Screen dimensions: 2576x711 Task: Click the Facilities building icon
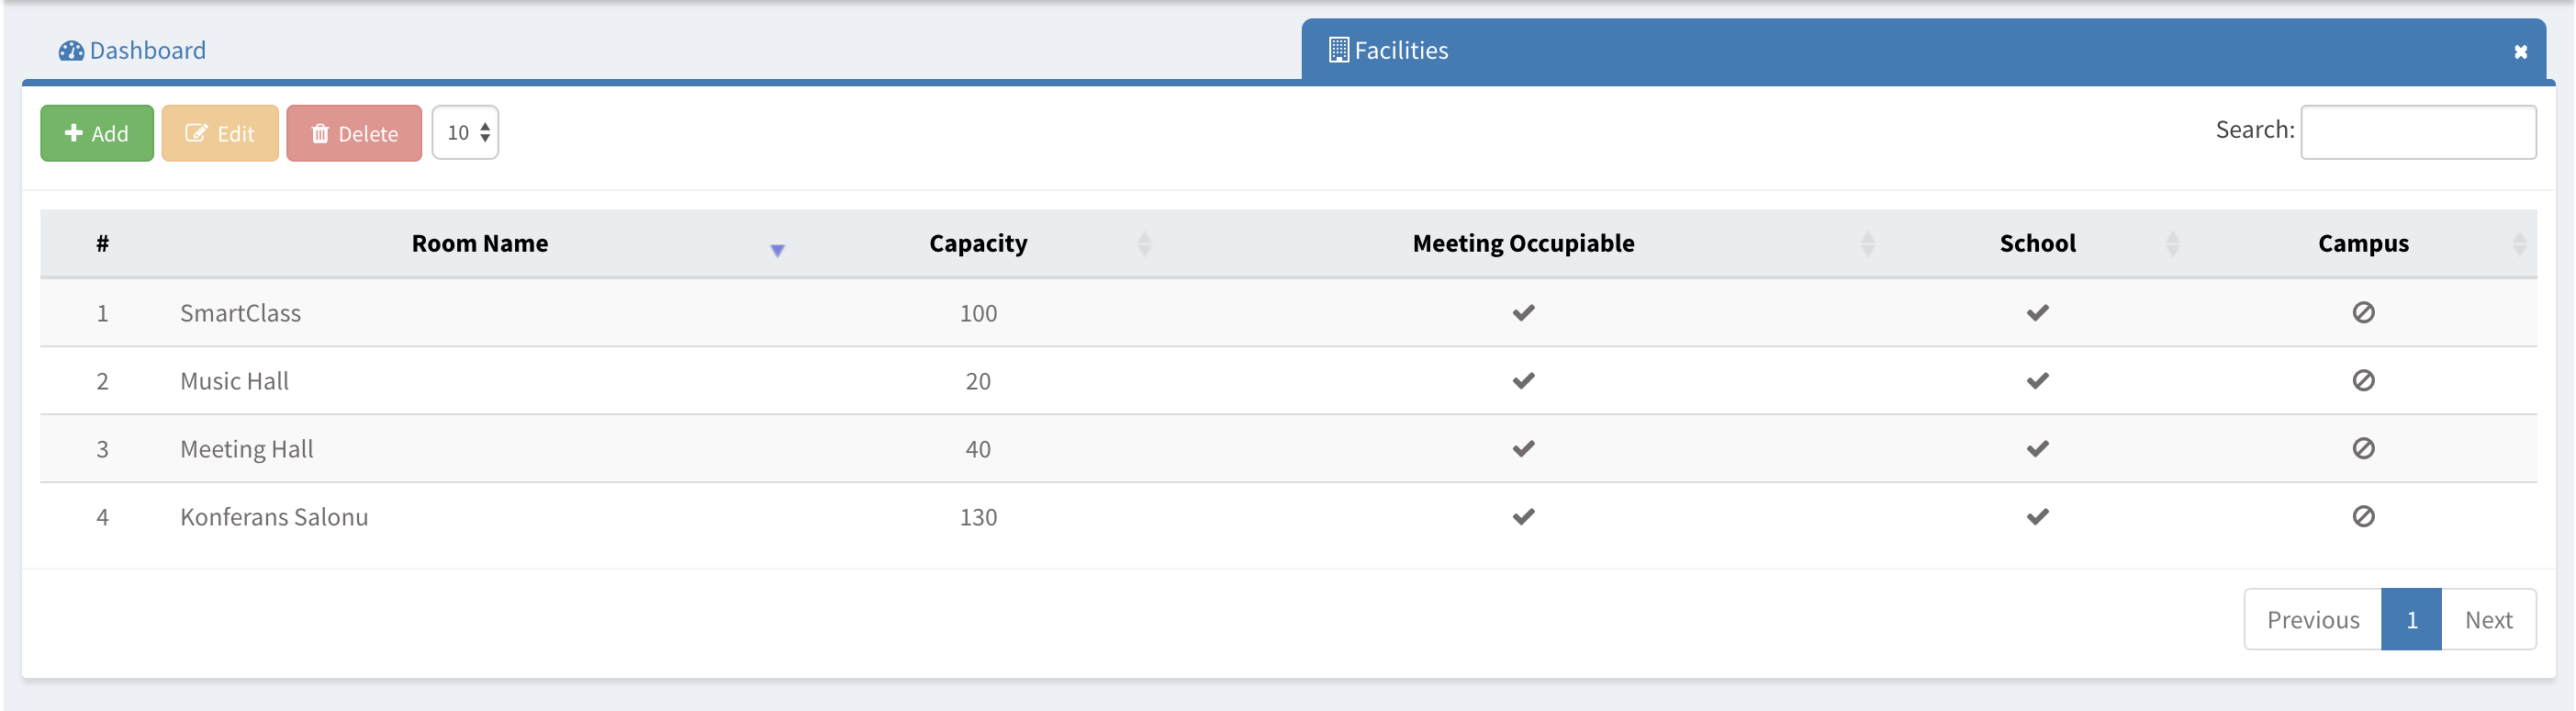[x=1338, y=50]
